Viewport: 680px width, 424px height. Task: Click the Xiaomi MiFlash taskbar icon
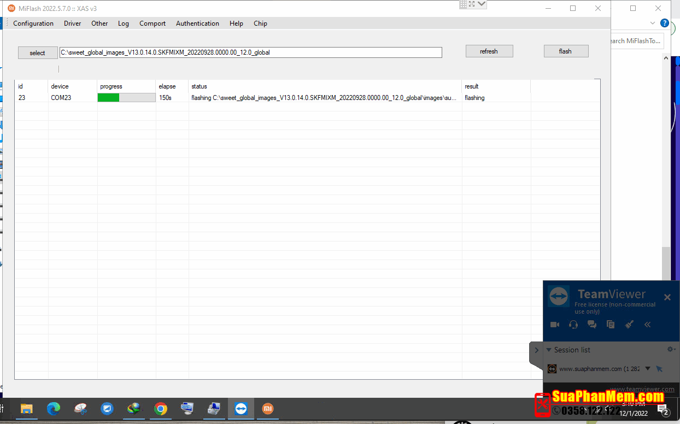point(267,409)
